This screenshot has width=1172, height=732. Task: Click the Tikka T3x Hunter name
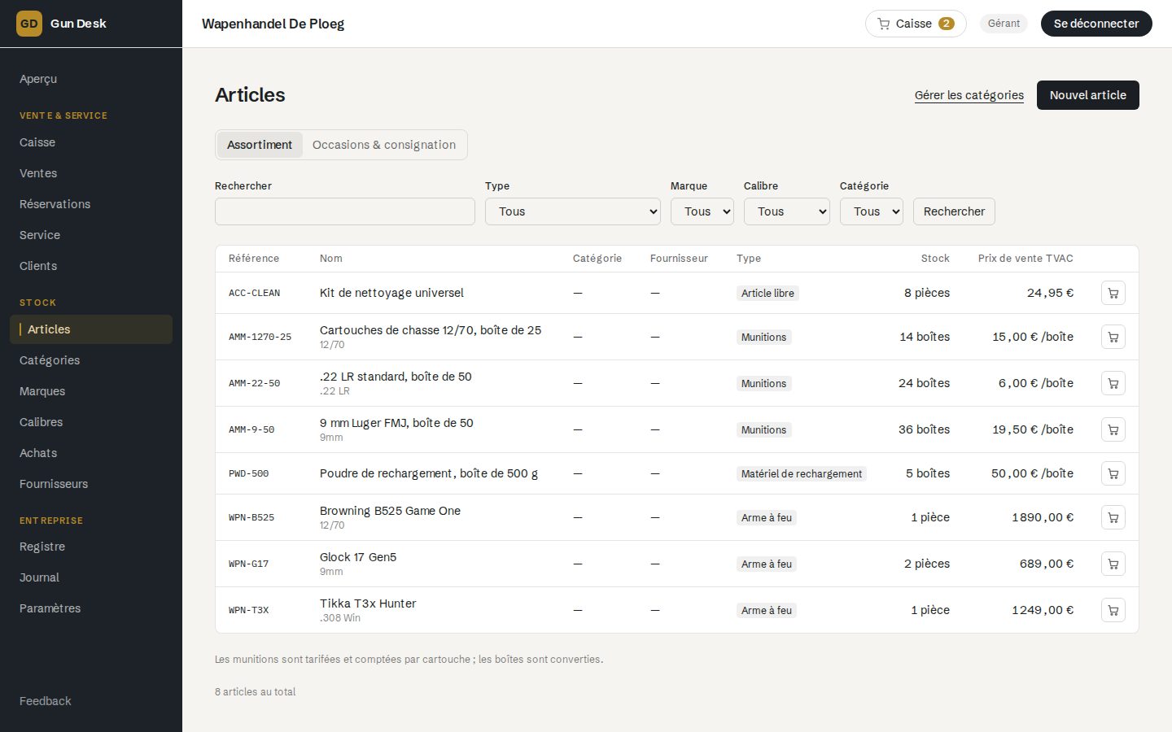(x=368, y=603)
